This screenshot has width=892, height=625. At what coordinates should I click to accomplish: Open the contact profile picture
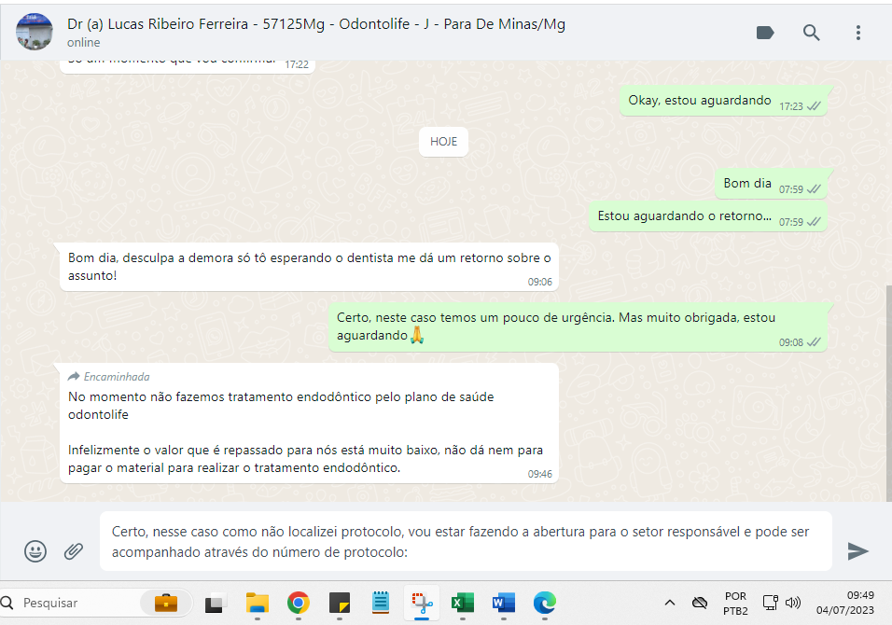[x=35, y=32]
